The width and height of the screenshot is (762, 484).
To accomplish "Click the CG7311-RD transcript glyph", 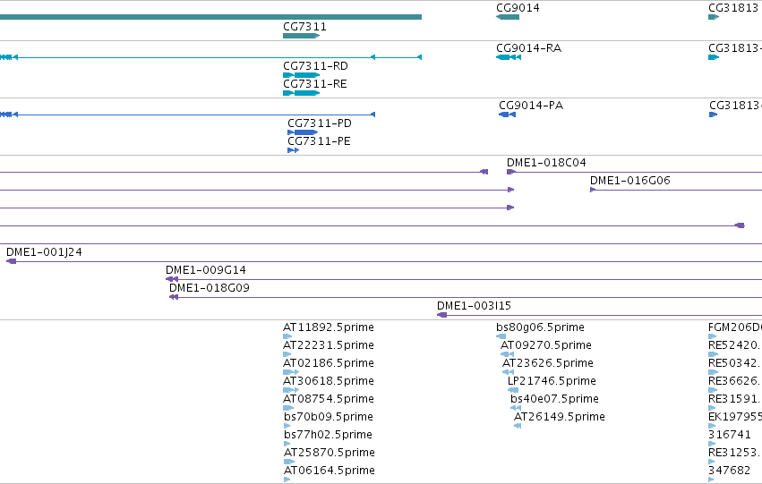I will [301, 75].
